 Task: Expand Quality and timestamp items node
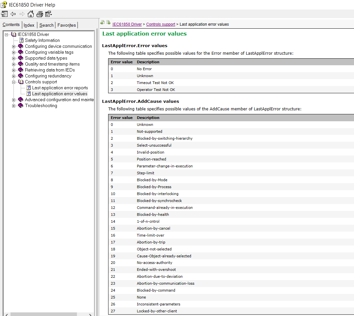pyautogui.click(x=13, y=64)
